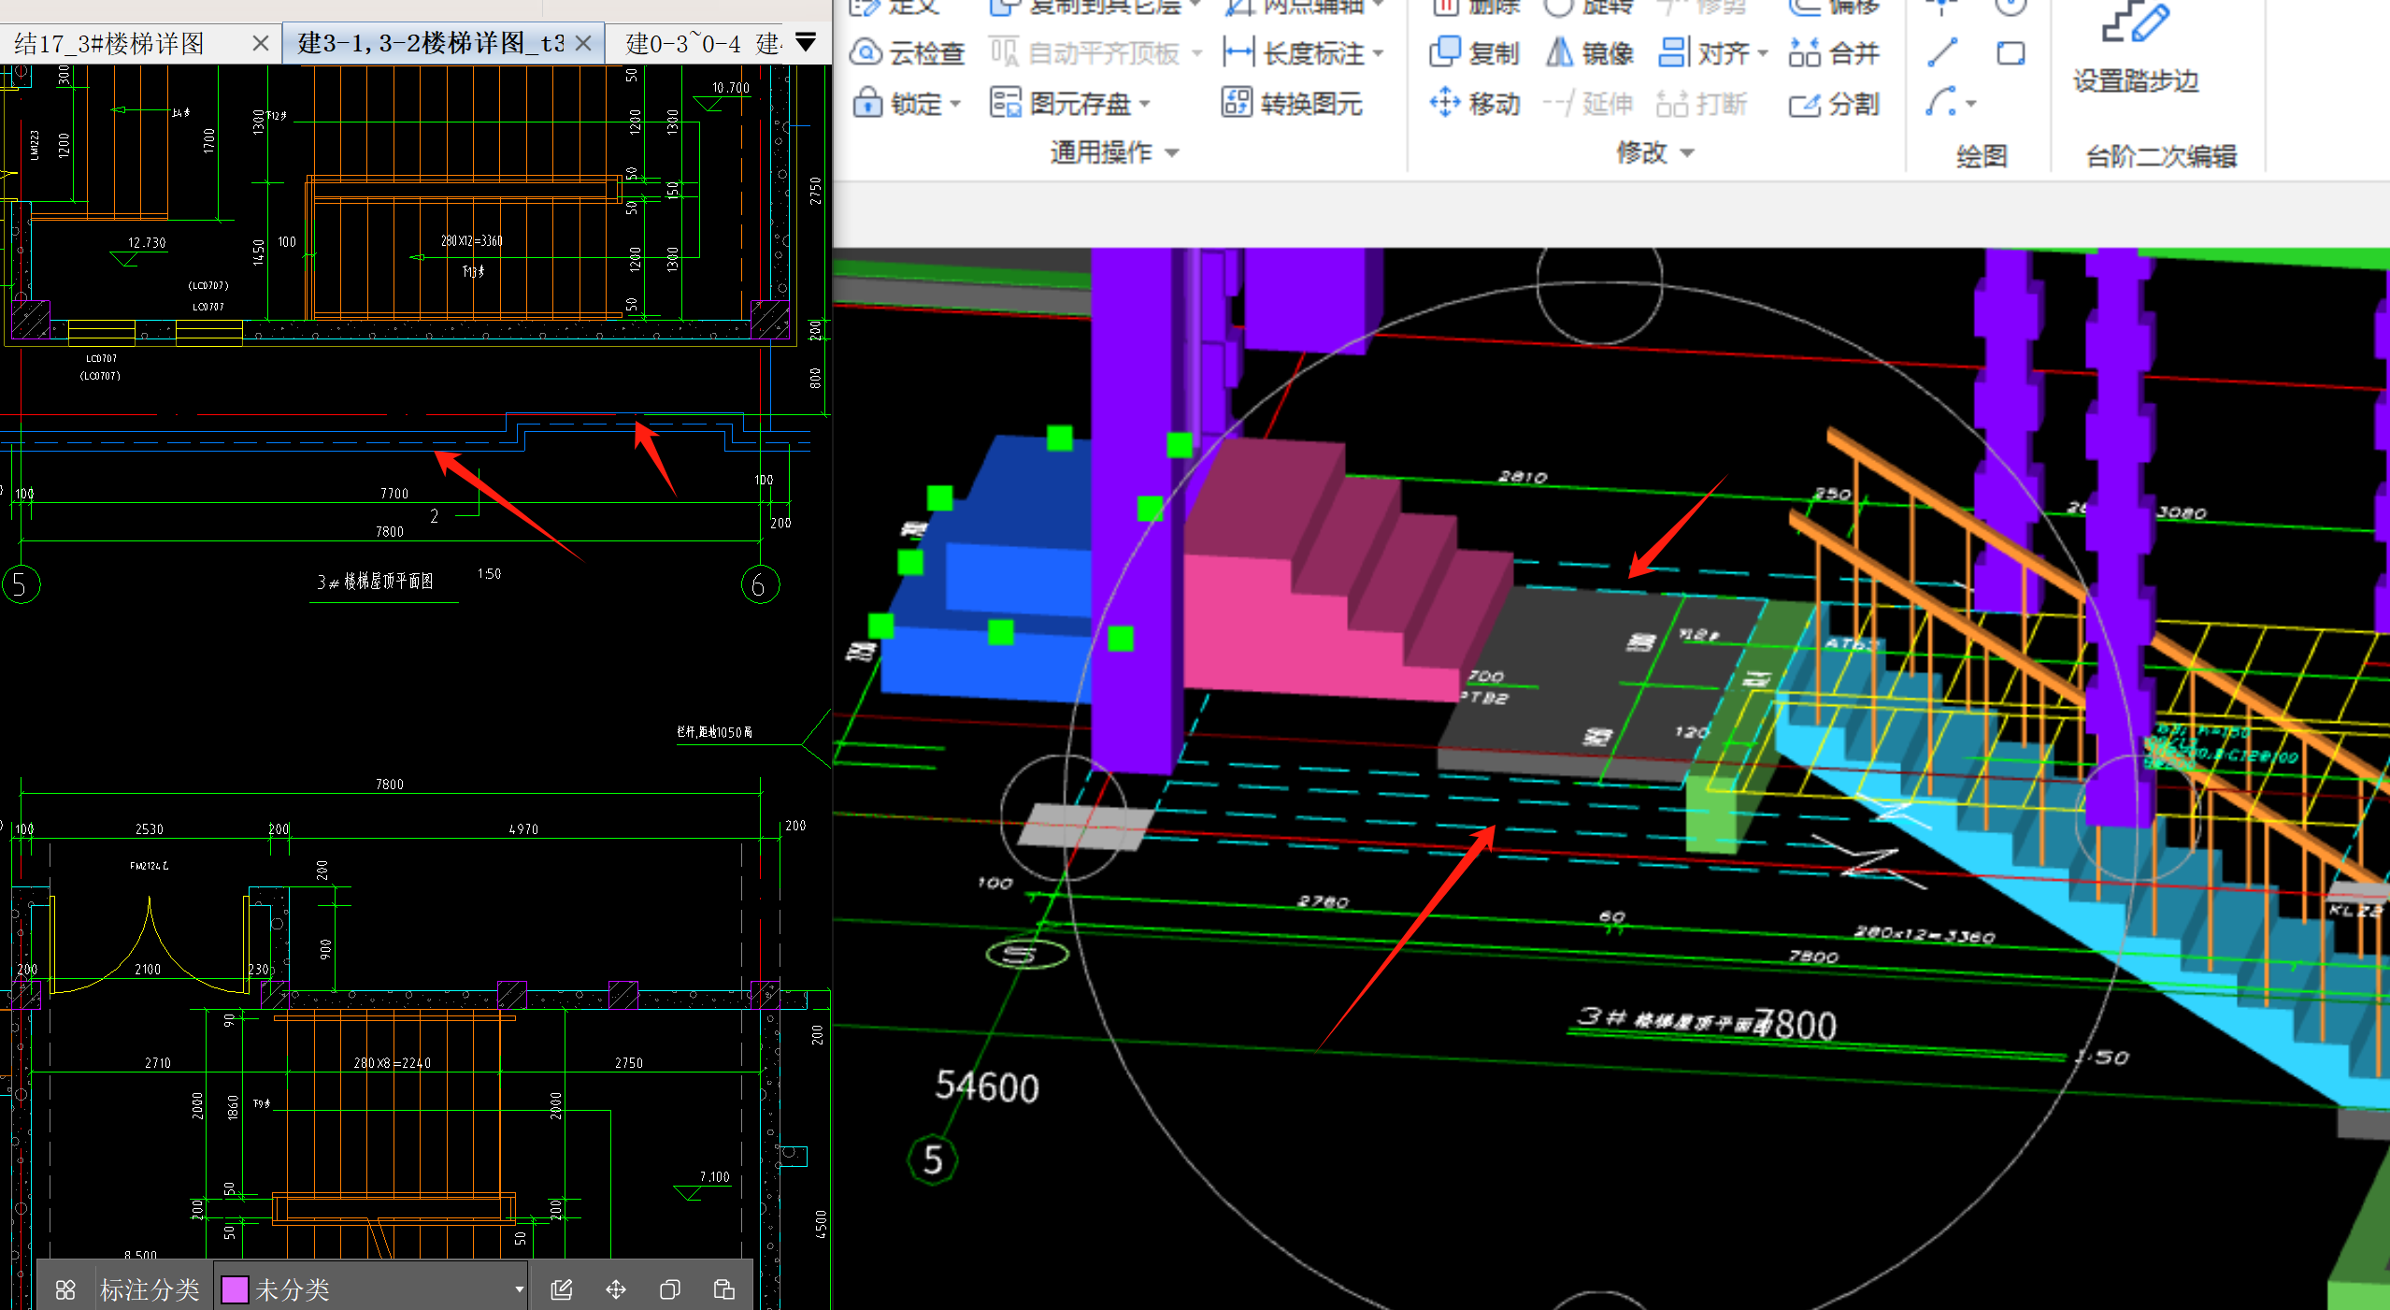Click the 绘图 group label
2390x1310 pixels.
point(1982,154)
